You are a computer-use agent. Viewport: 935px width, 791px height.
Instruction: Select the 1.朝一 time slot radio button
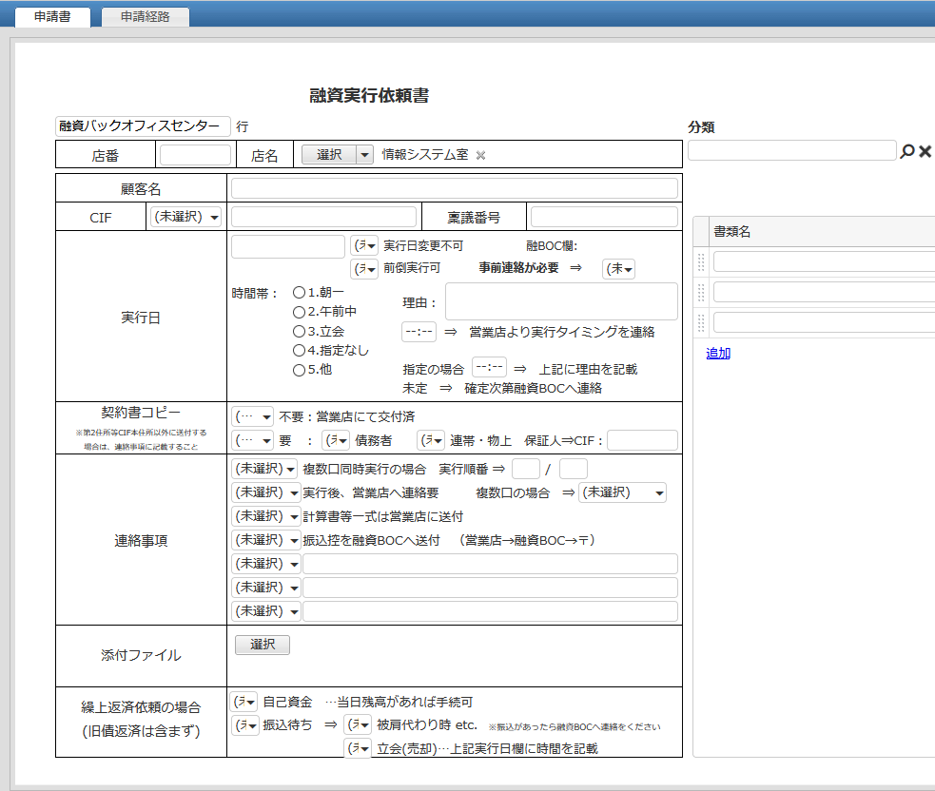tap(299, 293)
